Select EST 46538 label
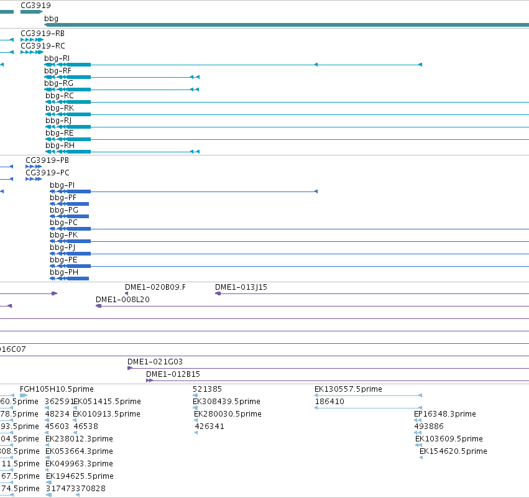Viewport: 529px width, 498px height. pyautogui.click(x=86, y=427)
